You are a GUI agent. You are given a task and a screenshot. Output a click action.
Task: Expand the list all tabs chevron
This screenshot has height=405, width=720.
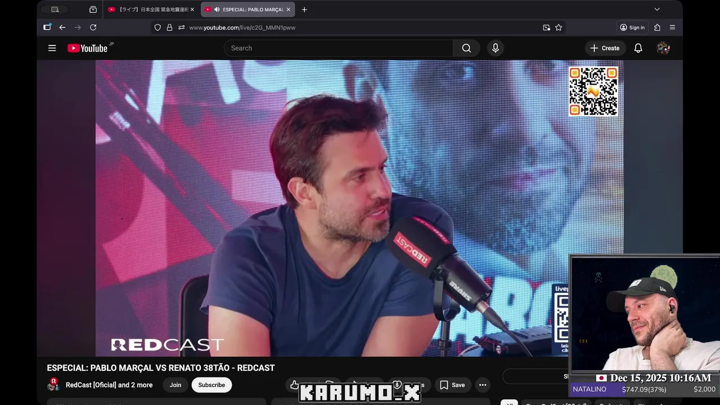point(656,10)
